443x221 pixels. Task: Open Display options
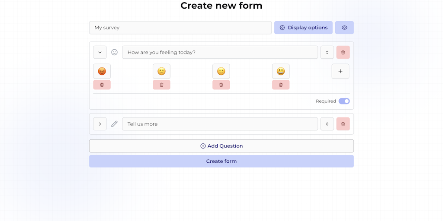click(x=303, y=28)
